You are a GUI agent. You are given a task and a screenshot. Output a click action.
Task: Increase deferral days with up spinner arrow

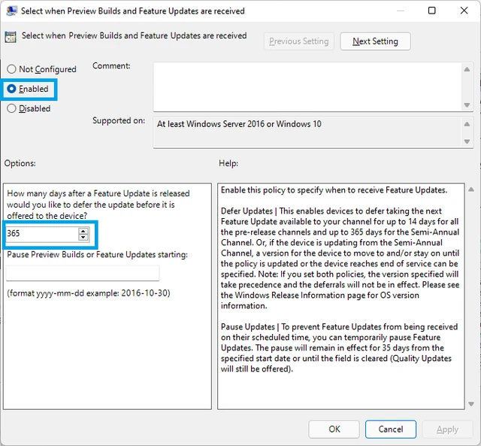pyautogui.click(x=83, y=230)
